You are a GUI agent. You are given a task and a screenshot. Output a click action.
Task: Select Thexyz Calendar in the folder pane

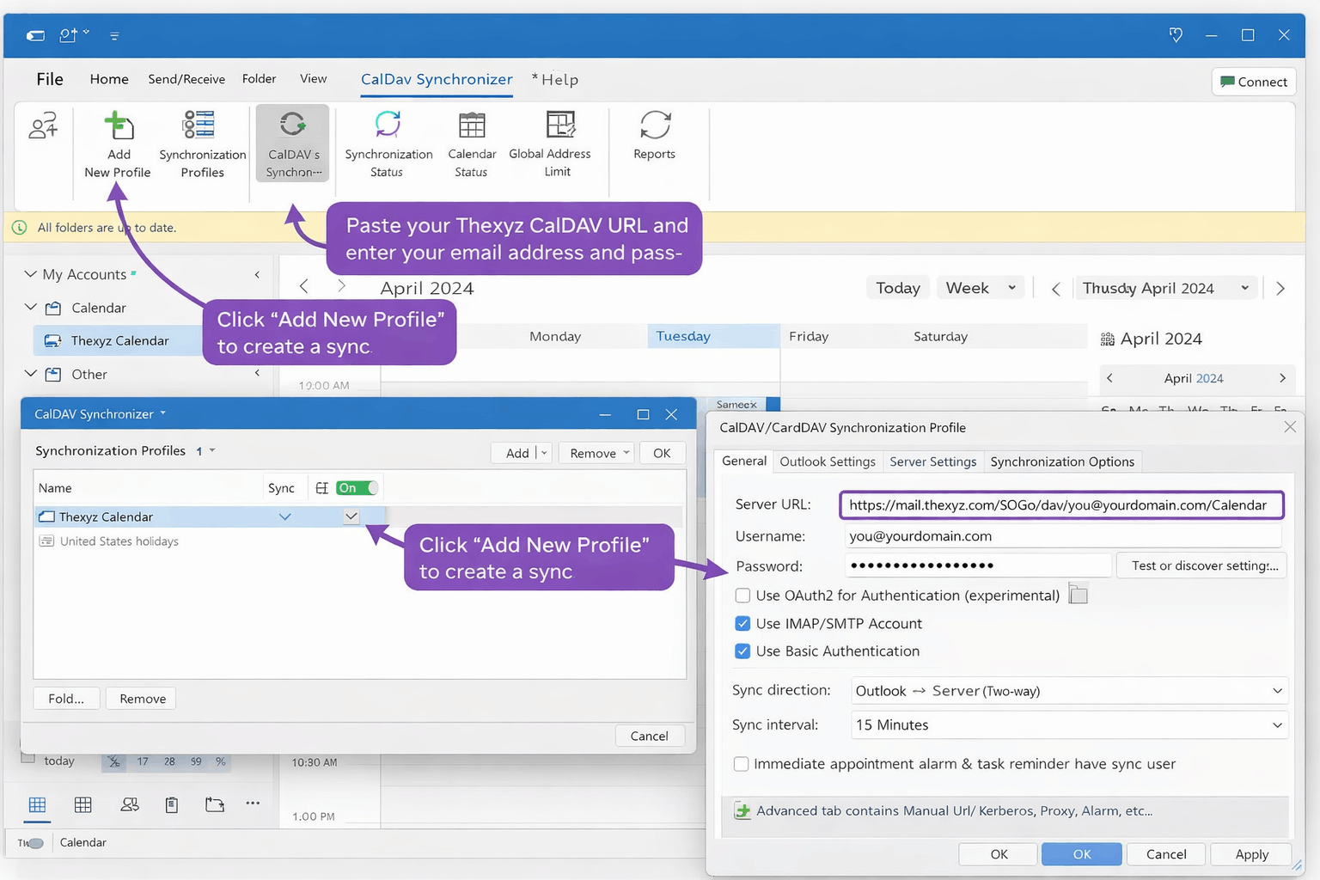[119, 341]
